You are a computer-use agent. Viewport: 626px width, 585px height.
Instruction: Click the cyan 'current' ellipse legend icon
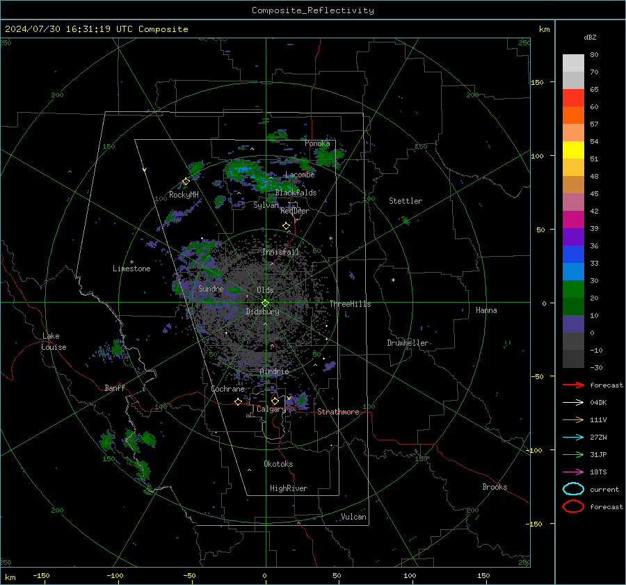573,489
